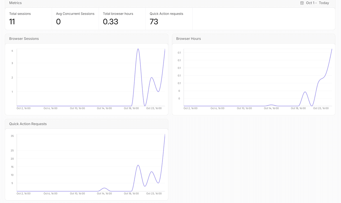Click "Oct 23, 16:00" on Browser Sessions axis
The height and width of the screenshot is (203, 341).
click(x=154, y=108)
